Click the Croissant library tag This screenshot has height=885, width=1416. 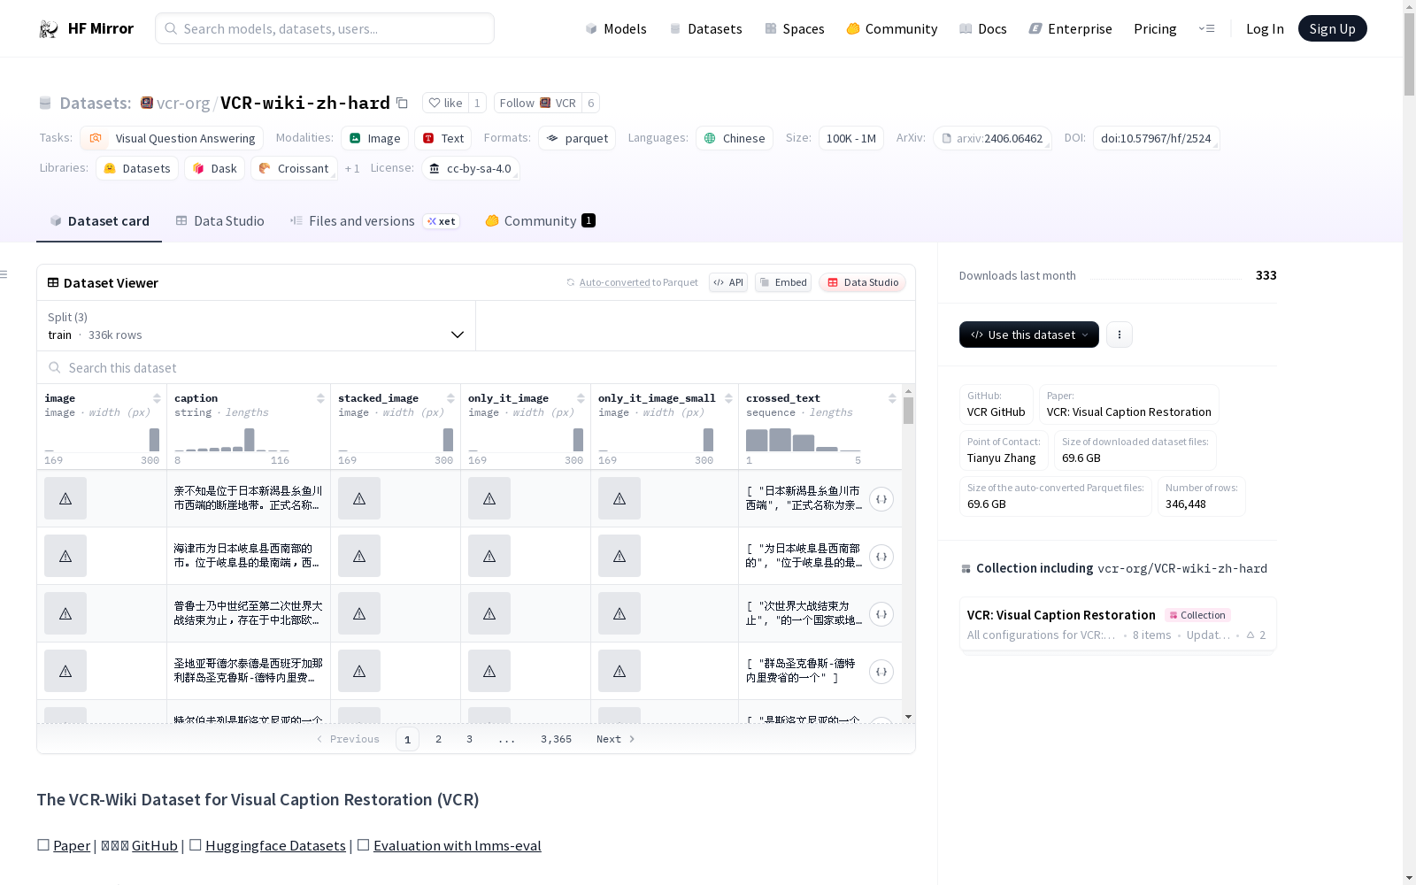click(294, 168)
